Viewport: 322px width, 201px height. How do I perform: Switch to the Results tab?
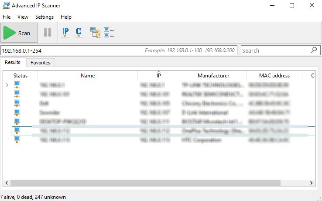click(13, 62)
